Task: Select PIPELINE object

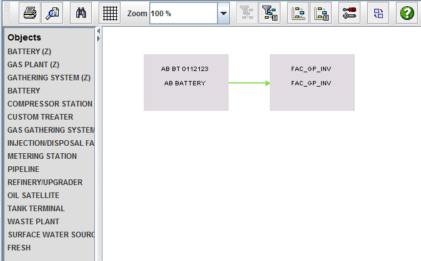Action: 23,169
